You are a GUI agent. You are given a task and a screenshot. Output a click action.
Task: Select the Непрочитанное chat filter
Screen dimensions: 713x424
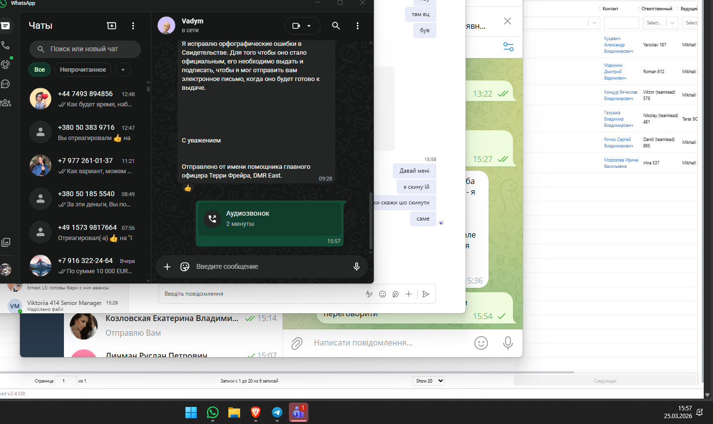(x=83, y=70)
